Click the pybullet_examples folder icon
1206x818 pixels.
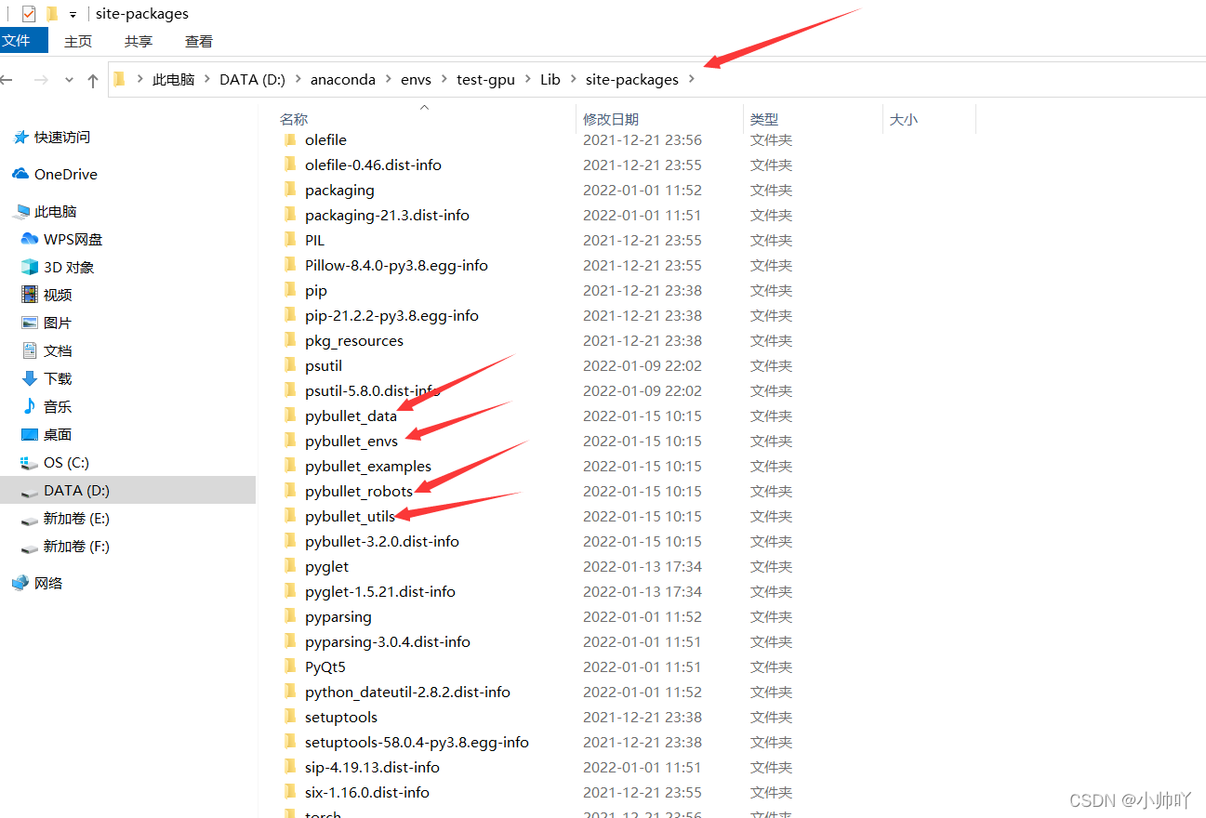click(290, 466)
